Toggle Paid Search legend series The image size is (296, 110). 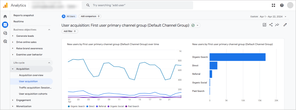click(132, 106)
